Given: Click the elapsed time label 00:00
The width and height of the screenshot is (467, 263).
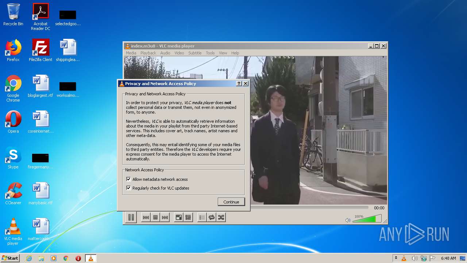Looking at the screenshot, I should click(379, 208).
